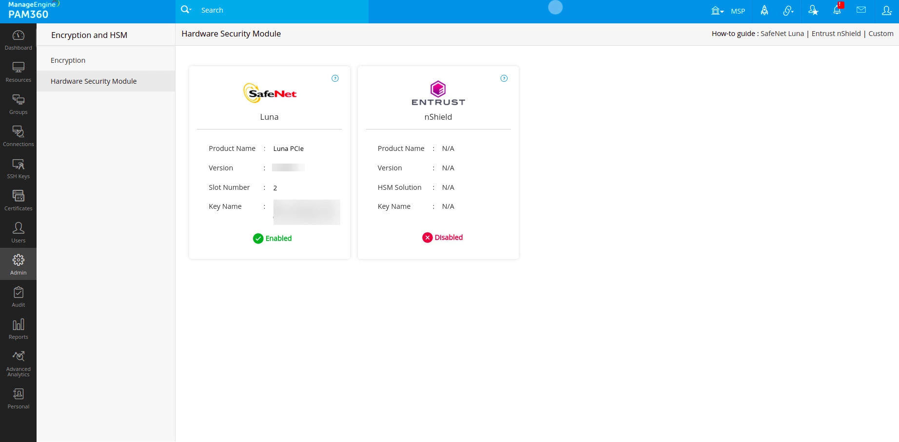Select Hardware Security Module menu item
Viewport: 899px width, 442px height.
coord(94,81)
